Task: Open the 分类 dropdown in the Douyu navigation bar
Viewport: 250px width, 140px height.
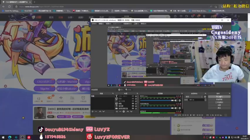Action: [x=70, y=17]
